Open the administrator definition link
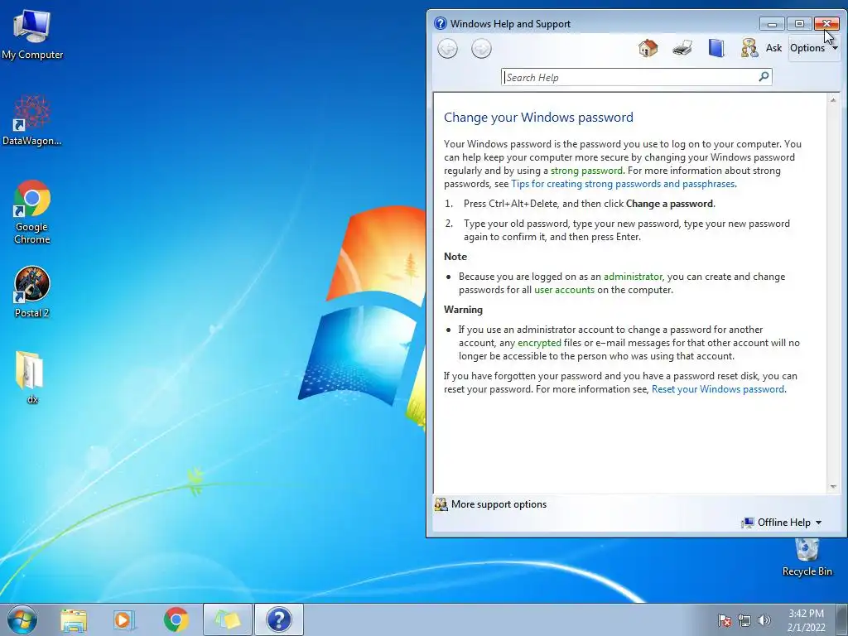 point(633,277)
